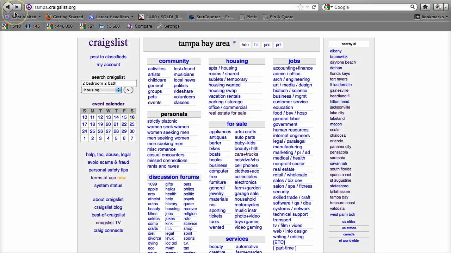Open the strictly platonic personals link
Screen dimensions: 451x253
tap(162, 121)
